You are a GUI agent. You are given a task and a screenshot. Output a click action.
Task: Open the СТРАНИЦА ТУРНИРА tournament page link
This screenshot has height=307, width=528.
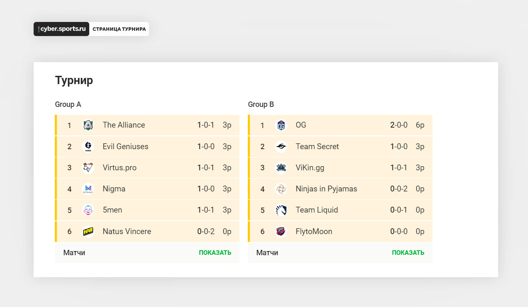pyautogui.click(x=119, y=29)
